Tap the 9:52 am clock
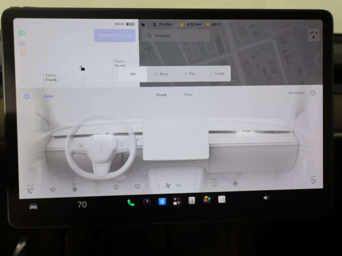The image size is (342, 256). click(194, 24)
